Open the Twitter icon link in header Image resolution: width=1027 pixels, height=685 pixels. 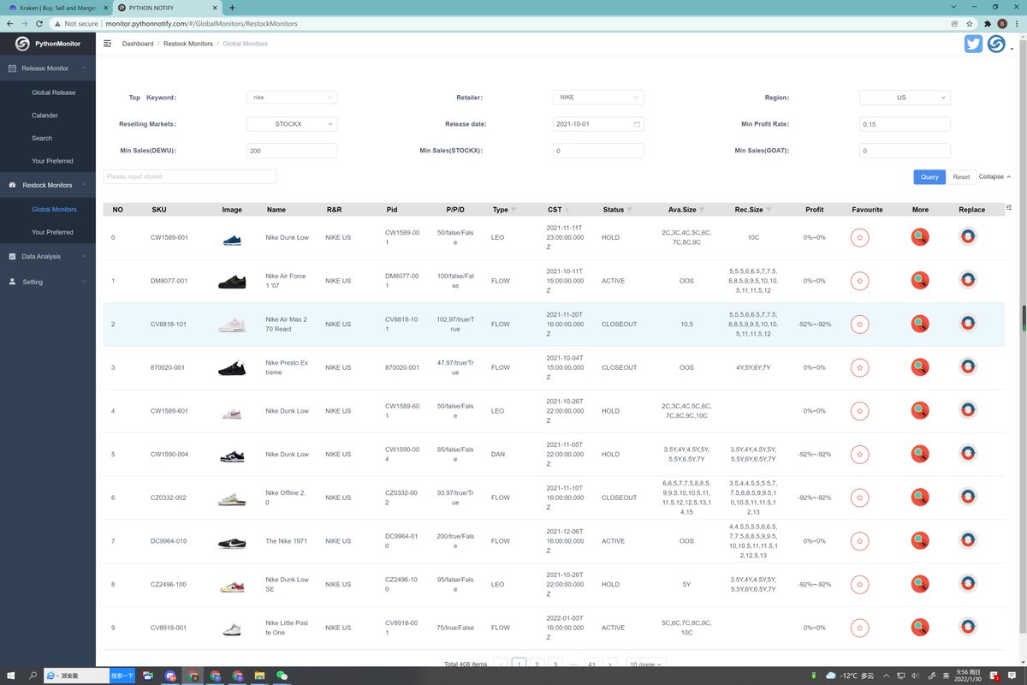[x=973, y=44]
